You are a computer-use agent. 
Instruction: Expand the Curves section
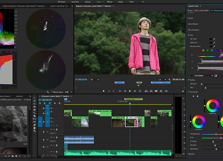point(190,18)
